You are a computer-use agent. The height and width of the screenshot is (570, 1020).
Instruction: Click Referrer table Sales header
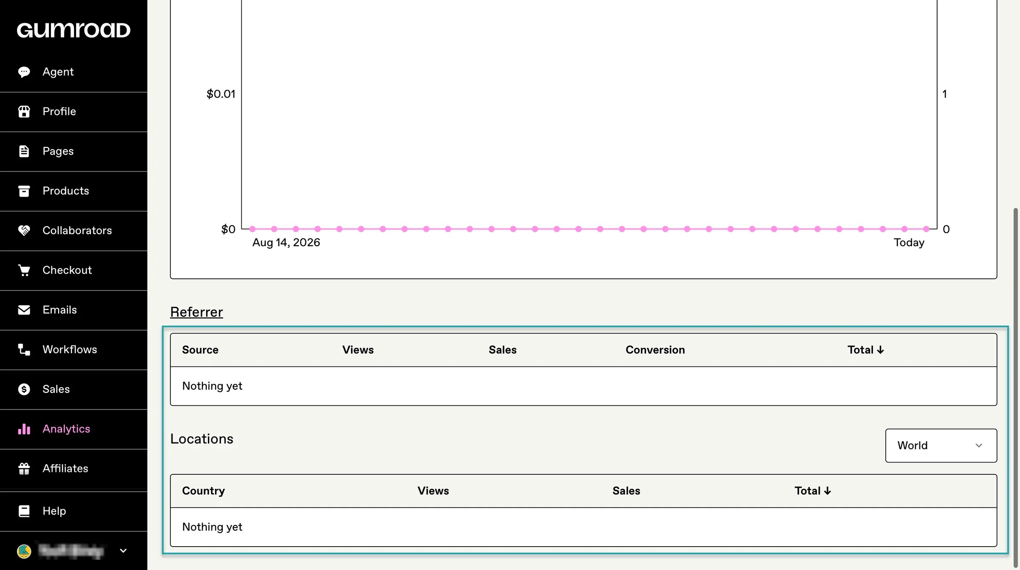[502, 350]
